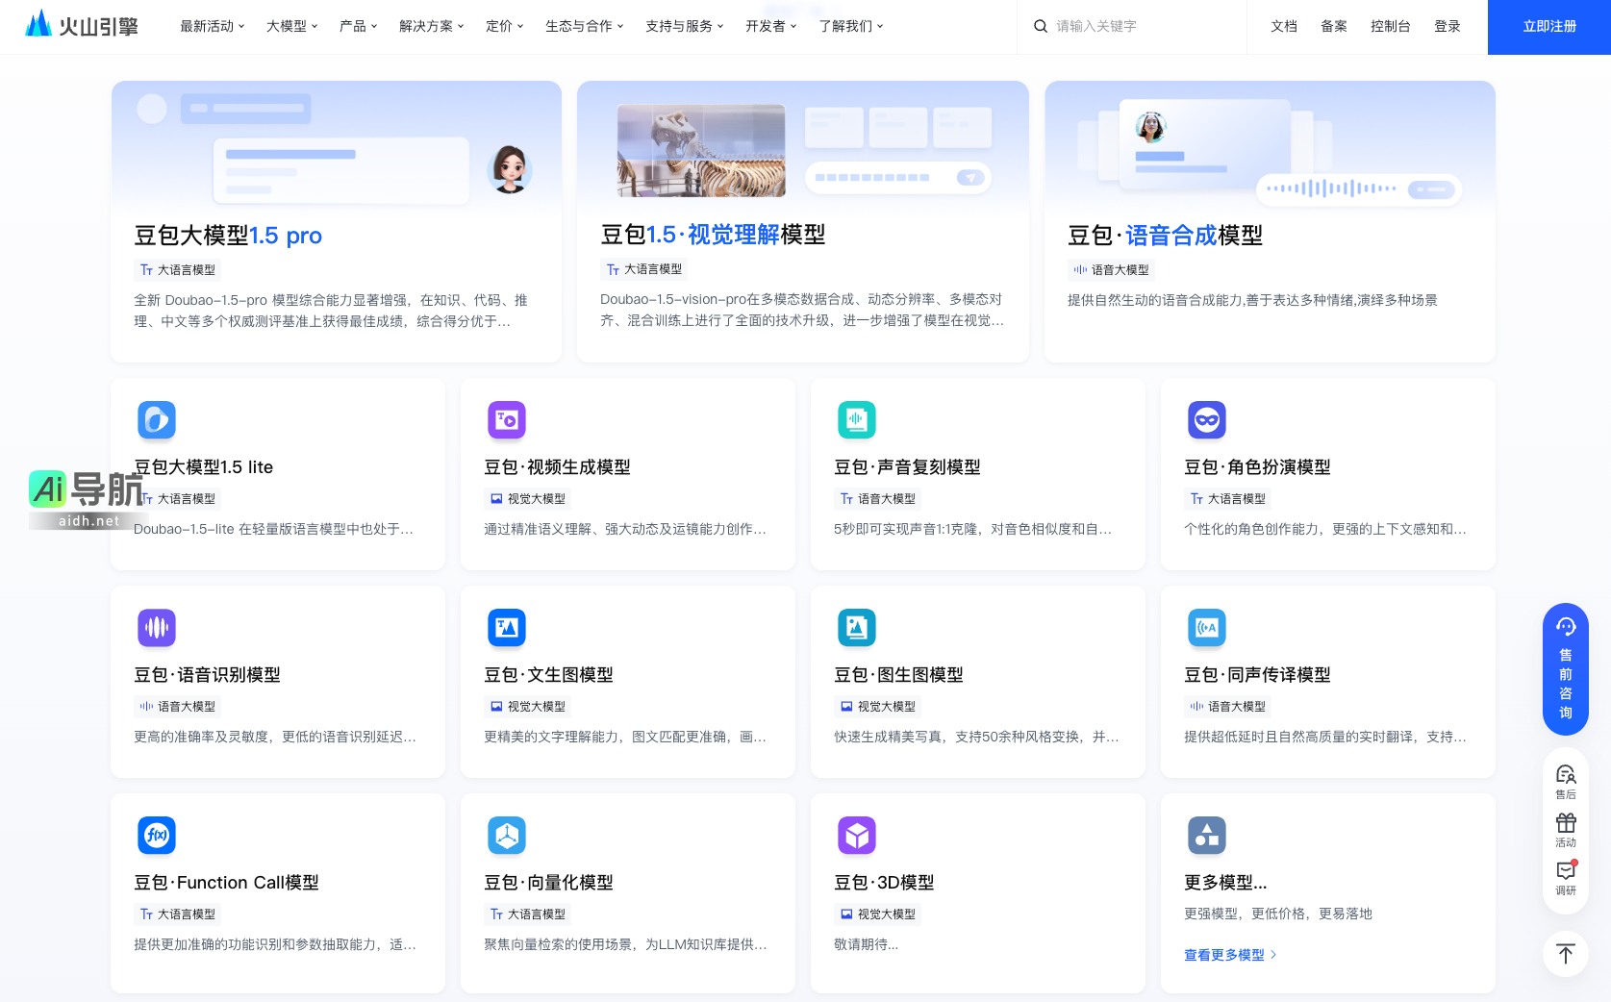The image size is (1611, 1002).
Task: Open the 售后 after-sales support icon
Action: 1565,781
